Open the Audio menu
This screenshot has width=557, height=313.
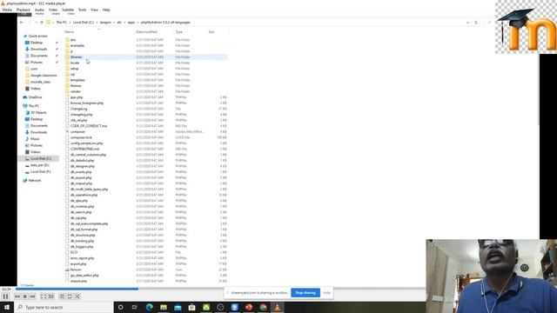pos(39,10)
